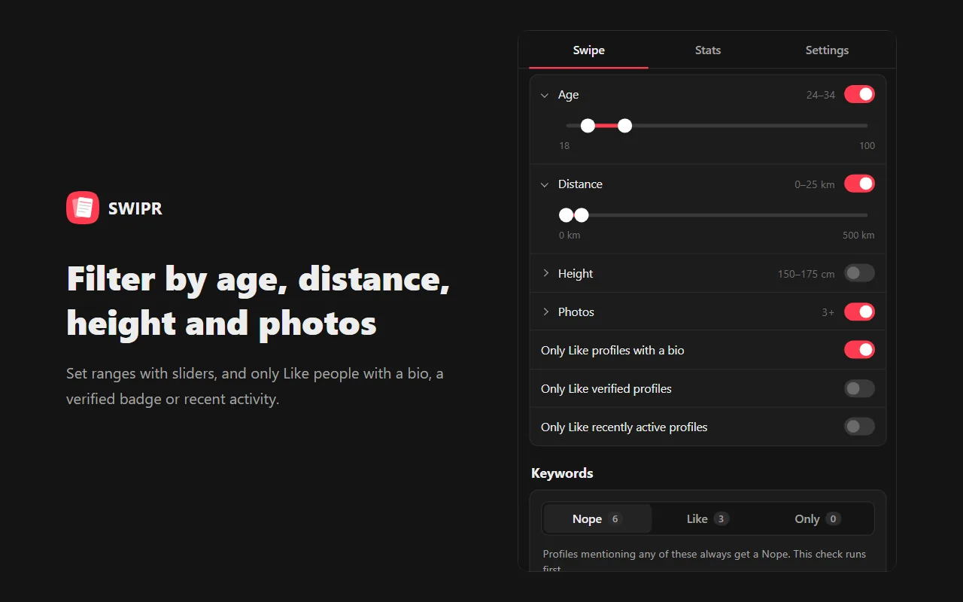
Task: Enable the Height filter toggle
Action: point(859,273)
